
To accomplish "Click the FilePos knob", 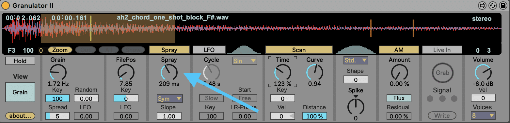I will coord(126,72).
